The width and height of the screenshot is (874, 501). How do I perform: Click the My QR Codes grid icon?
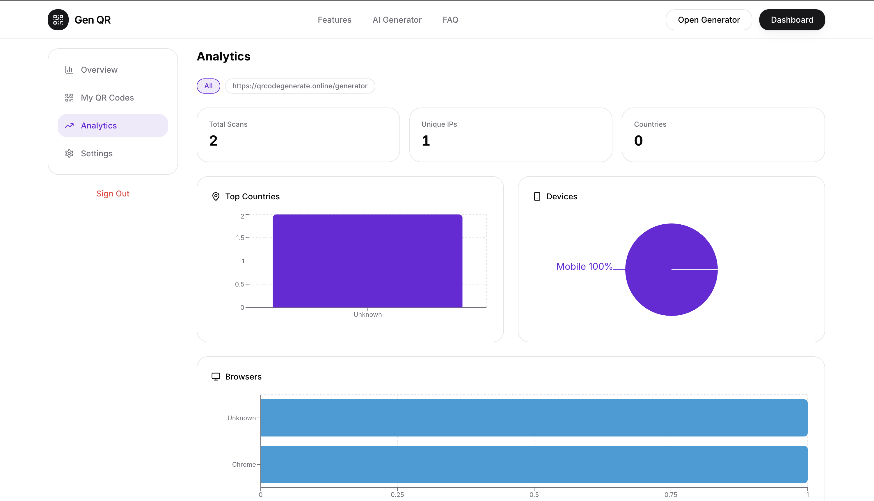(69, 98)
